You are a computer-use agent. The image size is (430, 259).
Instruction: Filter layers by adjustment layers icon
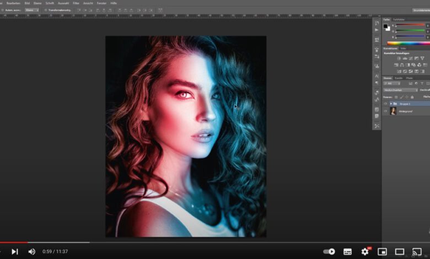click(416, 83)
